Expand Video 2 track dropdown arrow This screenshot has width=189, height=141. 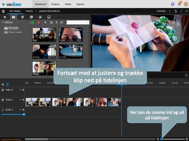[20, 90]
